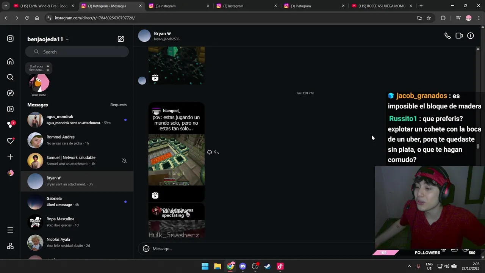Open the kairogamerog shared reel
The width and height of the screenshot is (485, 273).
pyautogui.click(x=176, y=220)
